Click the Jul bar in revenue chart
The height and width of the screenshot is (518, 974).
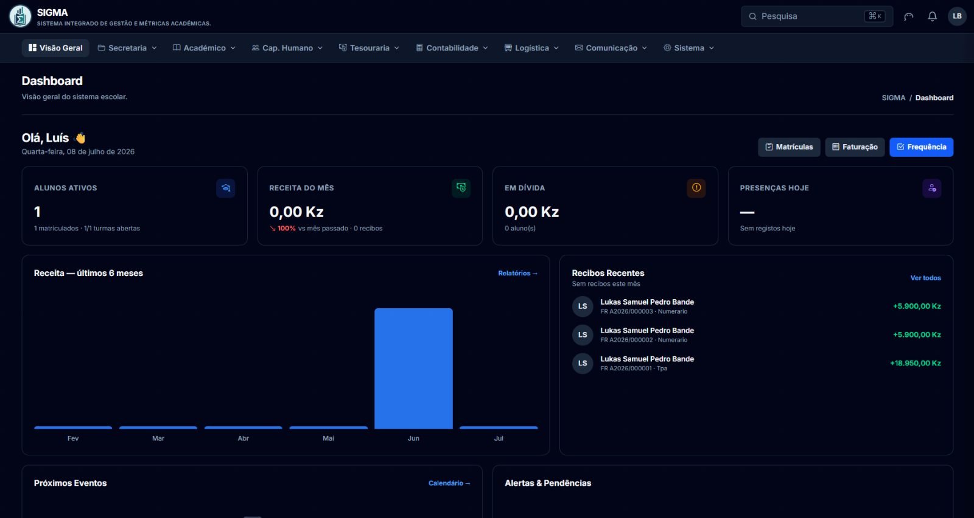click(x=499, y=428)
